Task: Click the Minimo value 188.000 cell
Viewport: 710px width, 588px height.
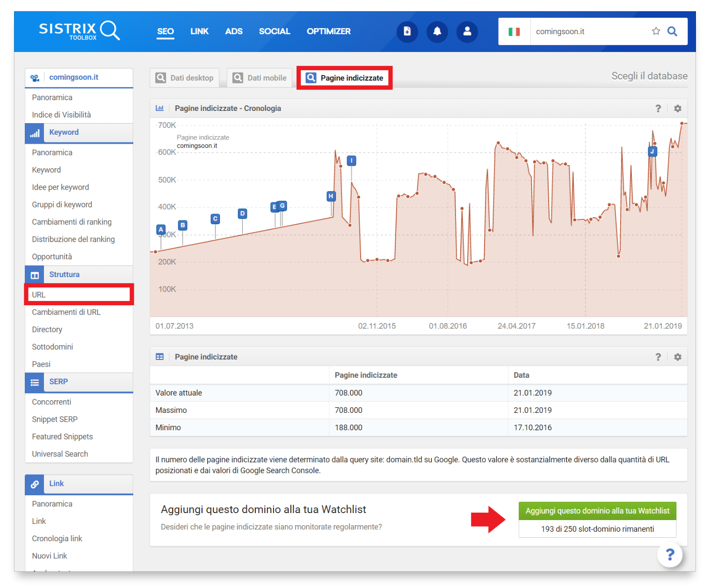Action: (x=419, y=427)
